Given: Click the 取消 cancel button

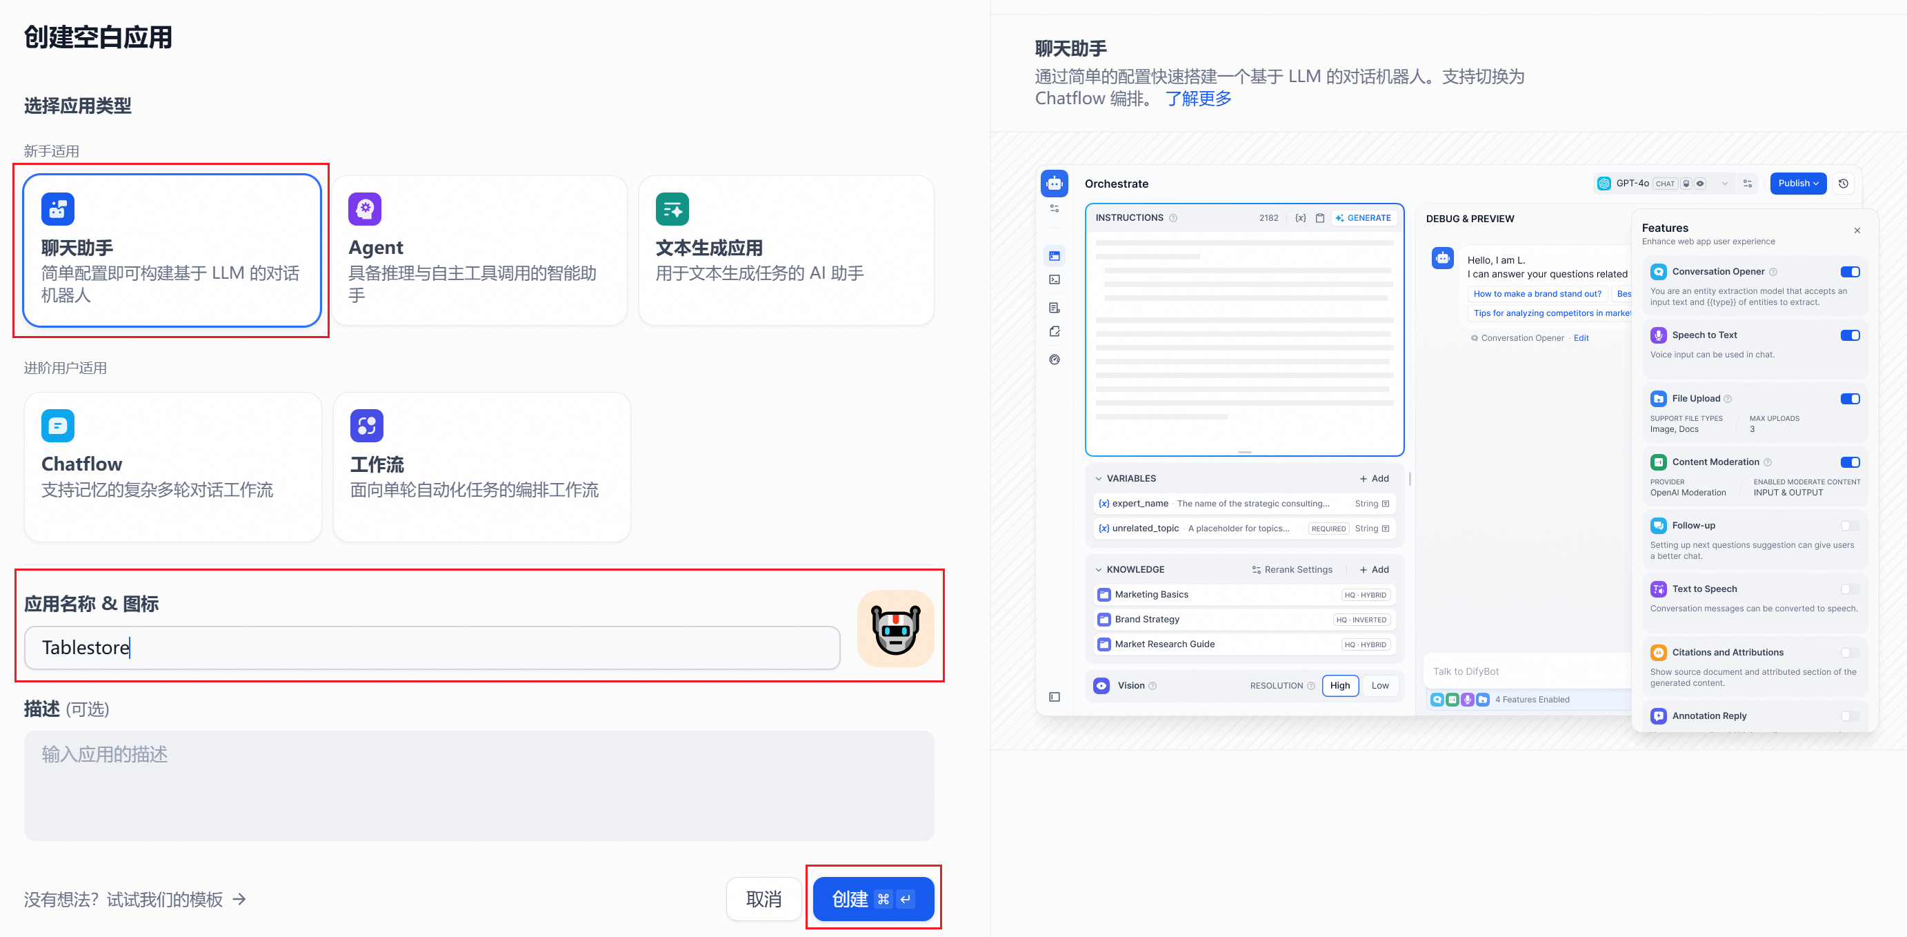Looking at the screenshot, I should [x=763, y=898].
